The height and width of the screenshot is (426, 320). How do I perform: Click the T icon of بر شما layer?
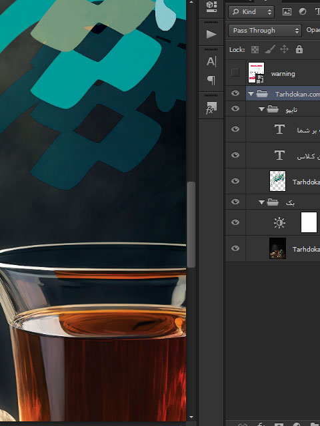(279, 129)
